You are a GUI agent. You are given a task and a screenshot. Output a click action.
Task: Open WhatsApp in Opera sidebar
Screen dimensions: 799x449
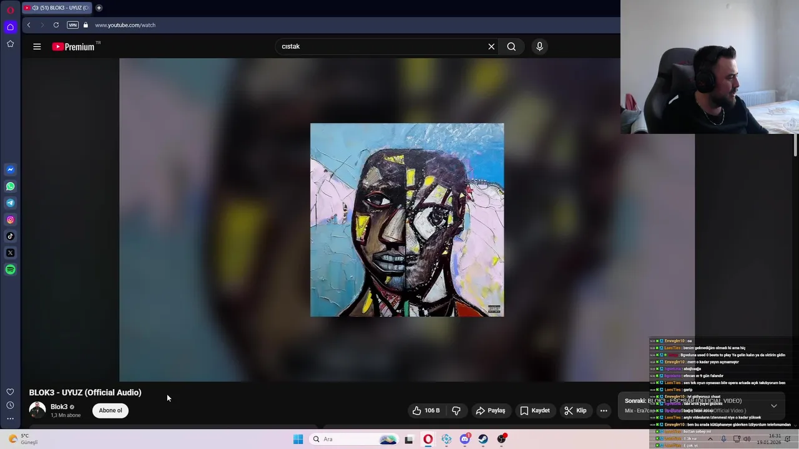click(10, 186)
